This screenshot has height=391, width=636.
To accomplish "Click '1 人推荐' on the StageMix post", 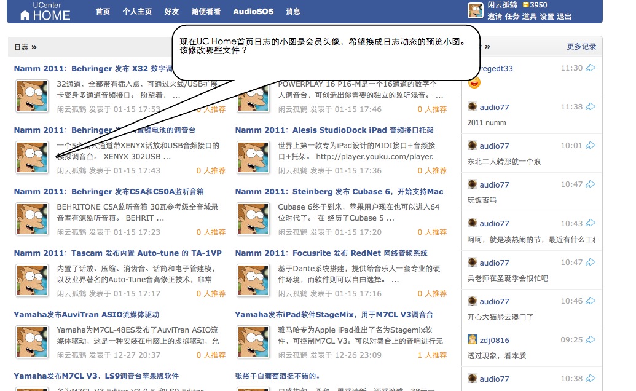I will [x=432, y=355].
